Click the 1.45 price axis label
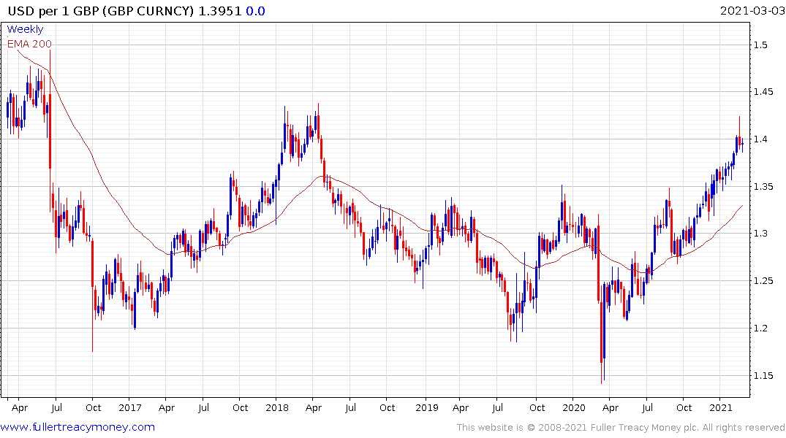786x438 pixels. pos(763,91)
